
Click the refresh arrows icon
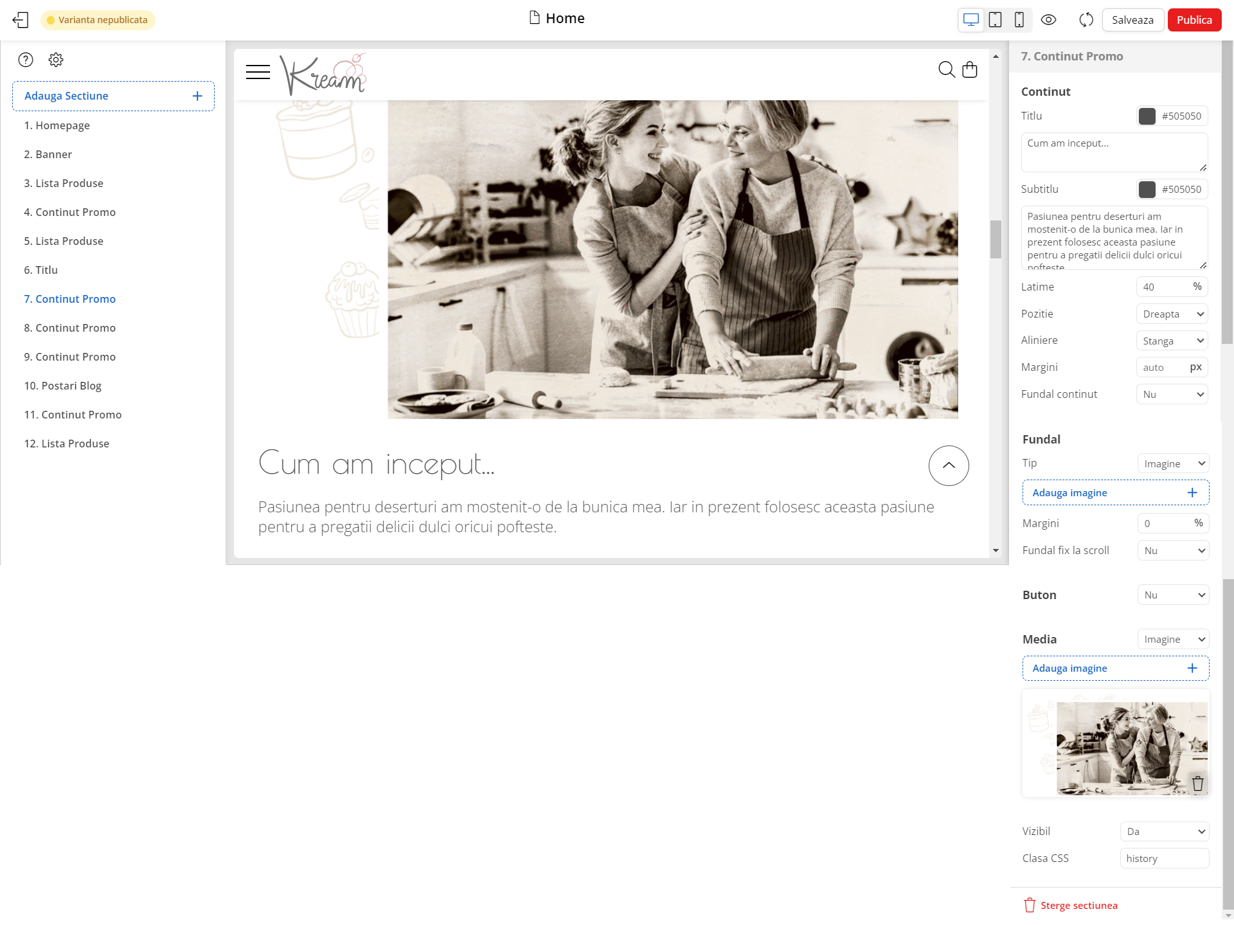click(x=1086, y=20)
